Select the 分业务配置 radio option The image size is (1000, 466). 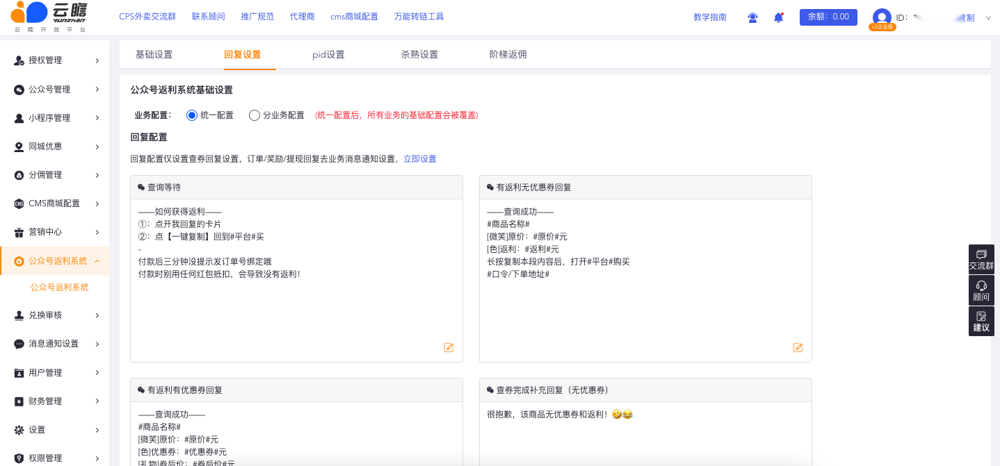tap(255, 115)
